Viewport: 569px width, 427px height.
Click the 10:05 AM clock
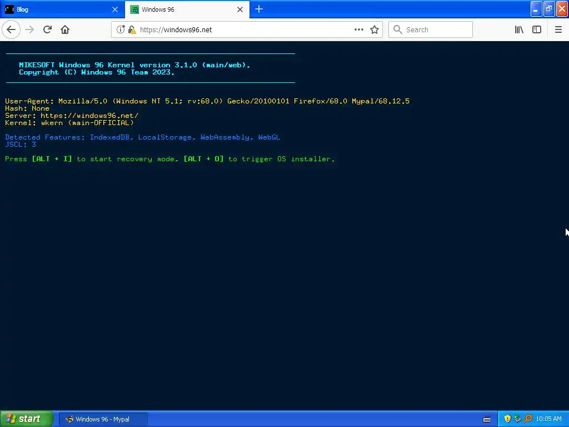click(548, 419)
